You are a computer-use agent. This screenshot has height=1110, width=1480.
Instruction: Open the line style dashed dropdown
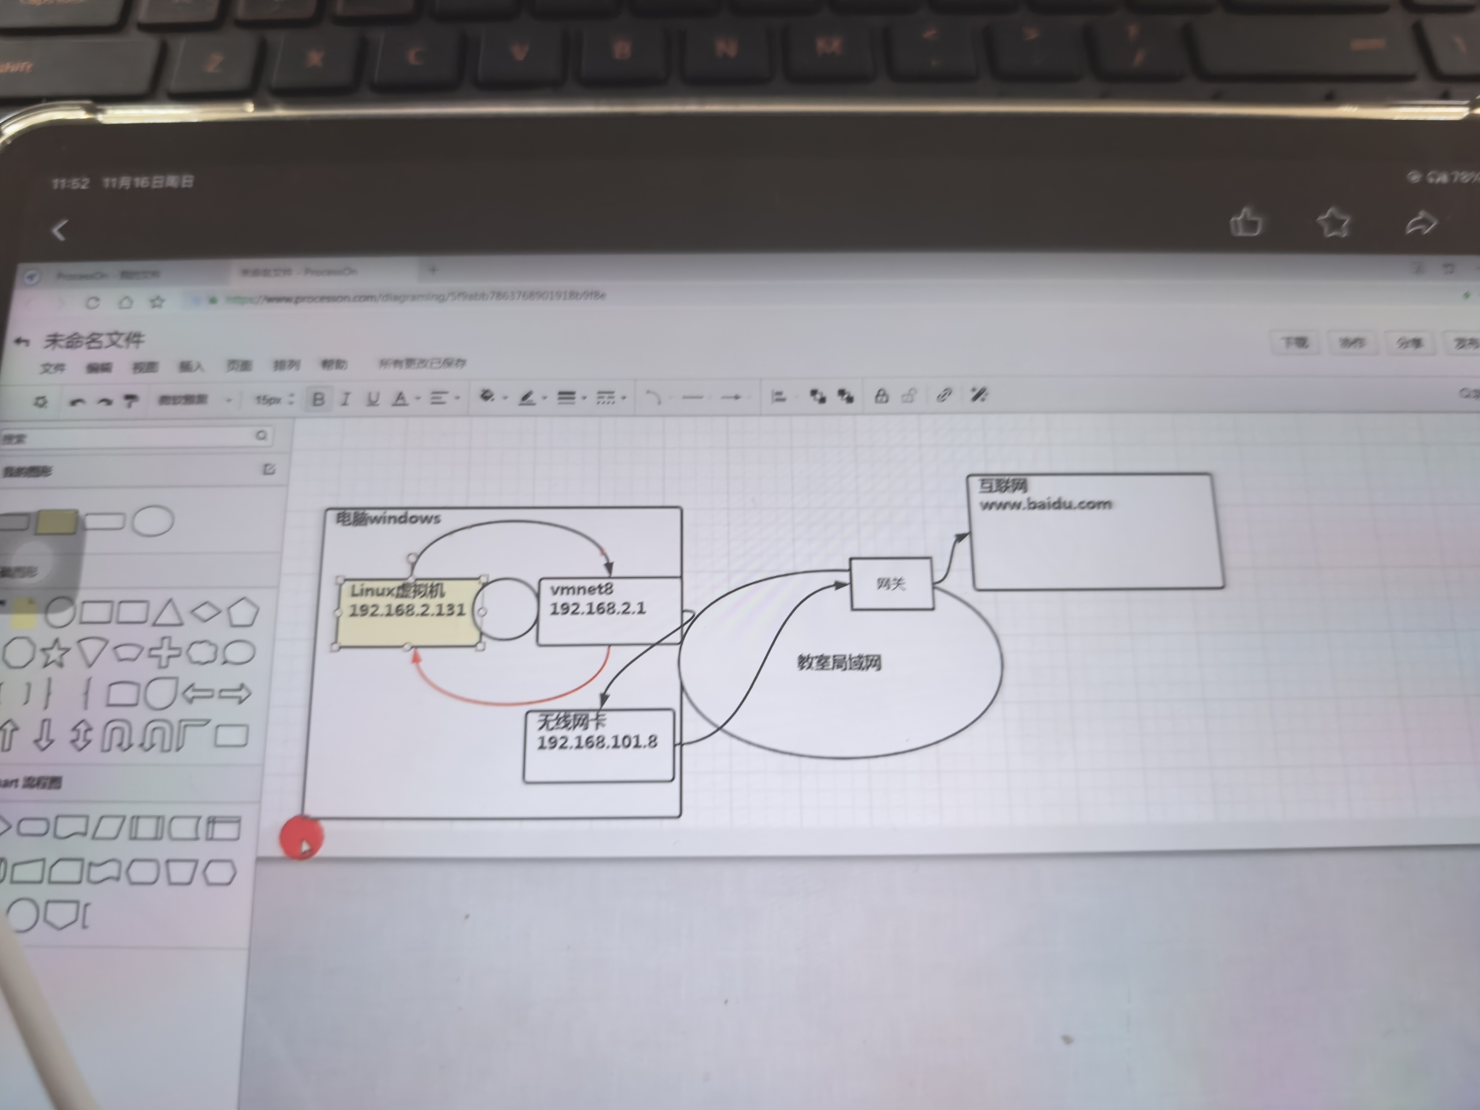coord(606,398)
